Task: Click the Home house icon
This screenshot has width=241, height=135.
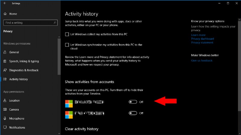Action: (x=5, y=14)
